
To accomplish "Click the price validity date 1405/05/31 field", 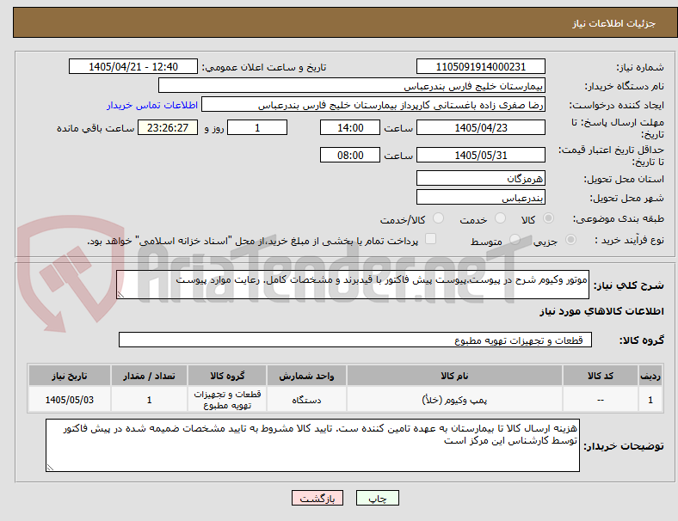I will tap(480, 155).
